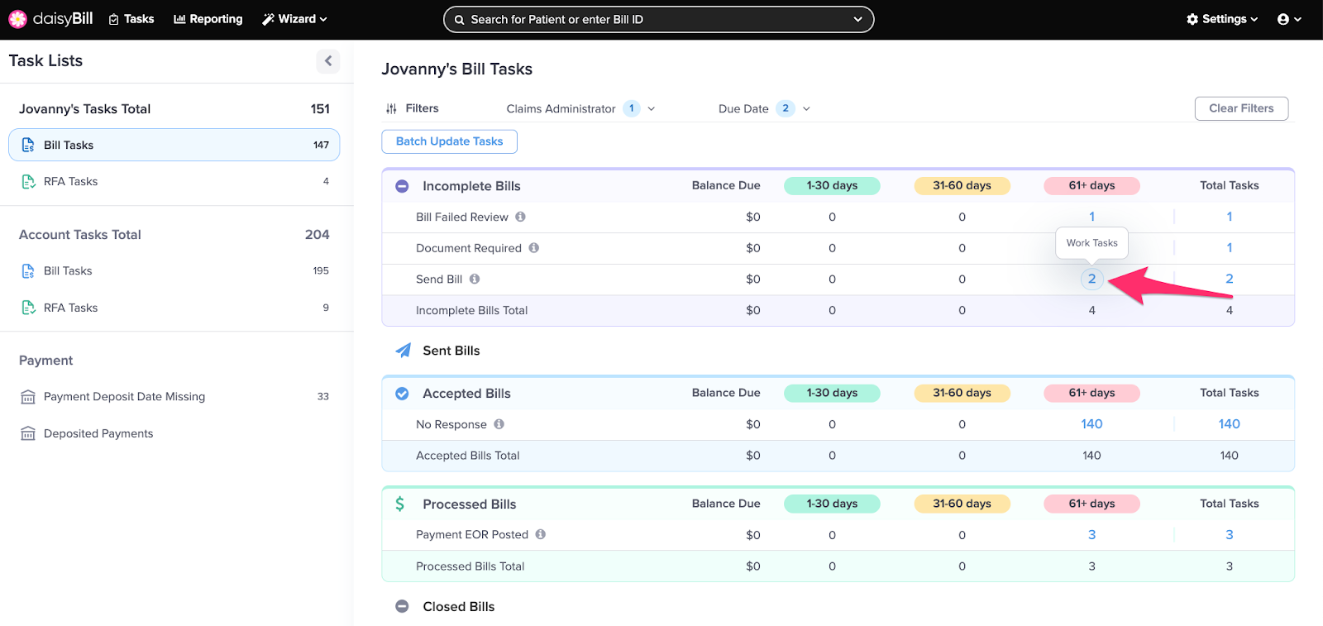Click info icon next to Payment EOR Posted
Image resolution: width=1323 pixels, height=626 pixels.
[x=540, y=535]
